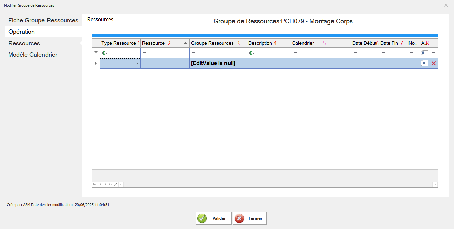
Task: Click Type Ressource filter condition ABC icon
Action: point(104,53)
